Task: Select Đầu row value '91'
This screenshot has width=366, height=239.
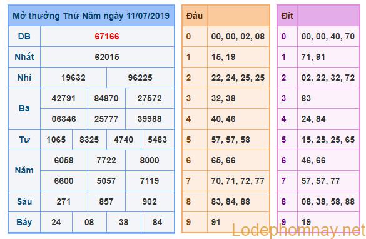Action: (x=216, y=222)
